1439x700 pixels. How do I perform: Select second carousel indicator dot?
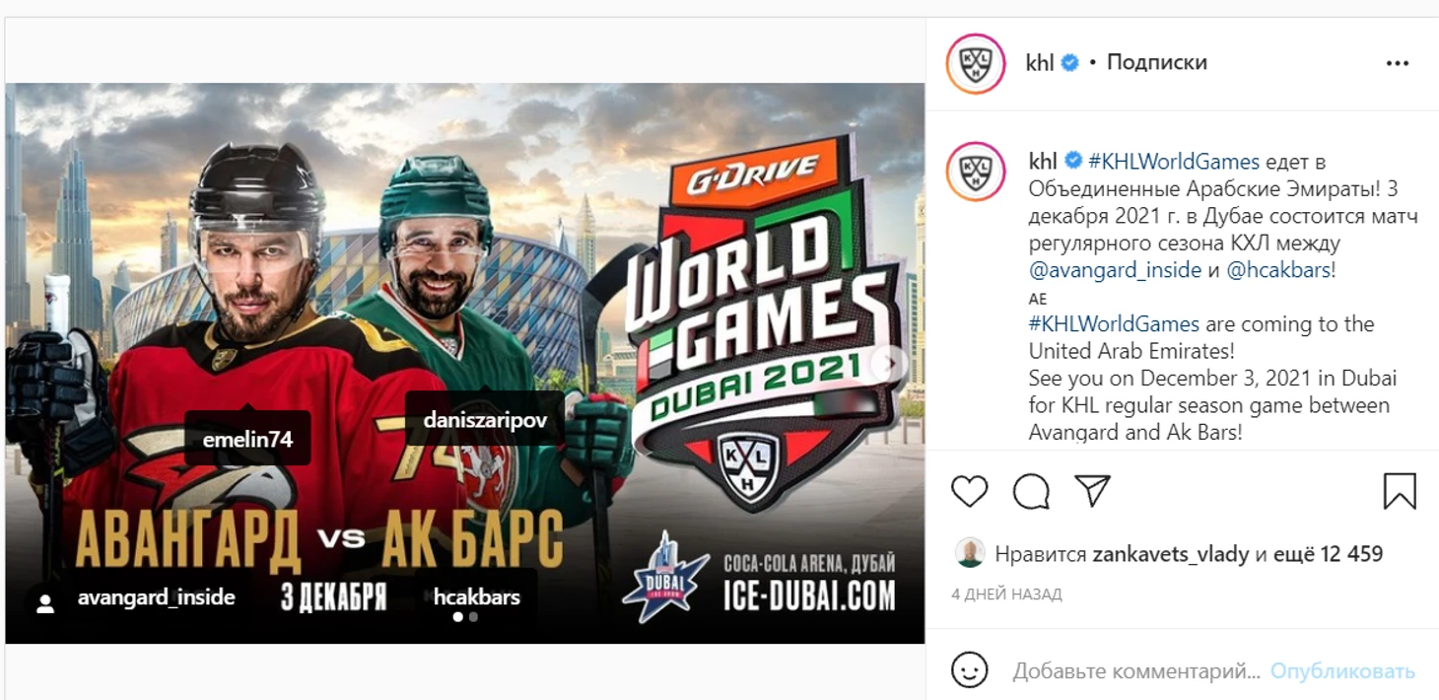click(474, 617)
